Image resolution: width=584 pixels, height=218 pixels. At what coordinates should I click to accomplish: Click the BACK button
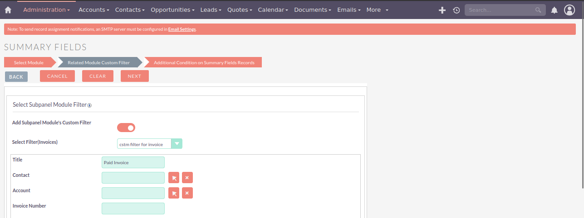pos(16,76)
